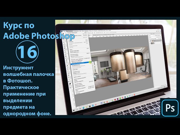Click the taskbar search magnifier icon
The width and height of the screenshot is (180, 135).
[77, 109]
